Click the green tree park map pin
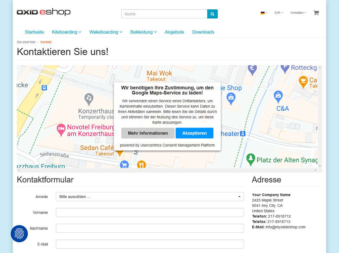The image size is (339, 253). click(x=251, y=159)
